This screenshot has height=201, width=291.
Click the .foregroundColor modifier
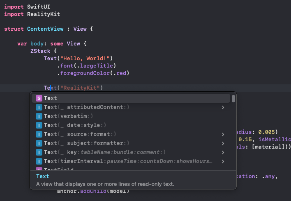tap(83, 73)
